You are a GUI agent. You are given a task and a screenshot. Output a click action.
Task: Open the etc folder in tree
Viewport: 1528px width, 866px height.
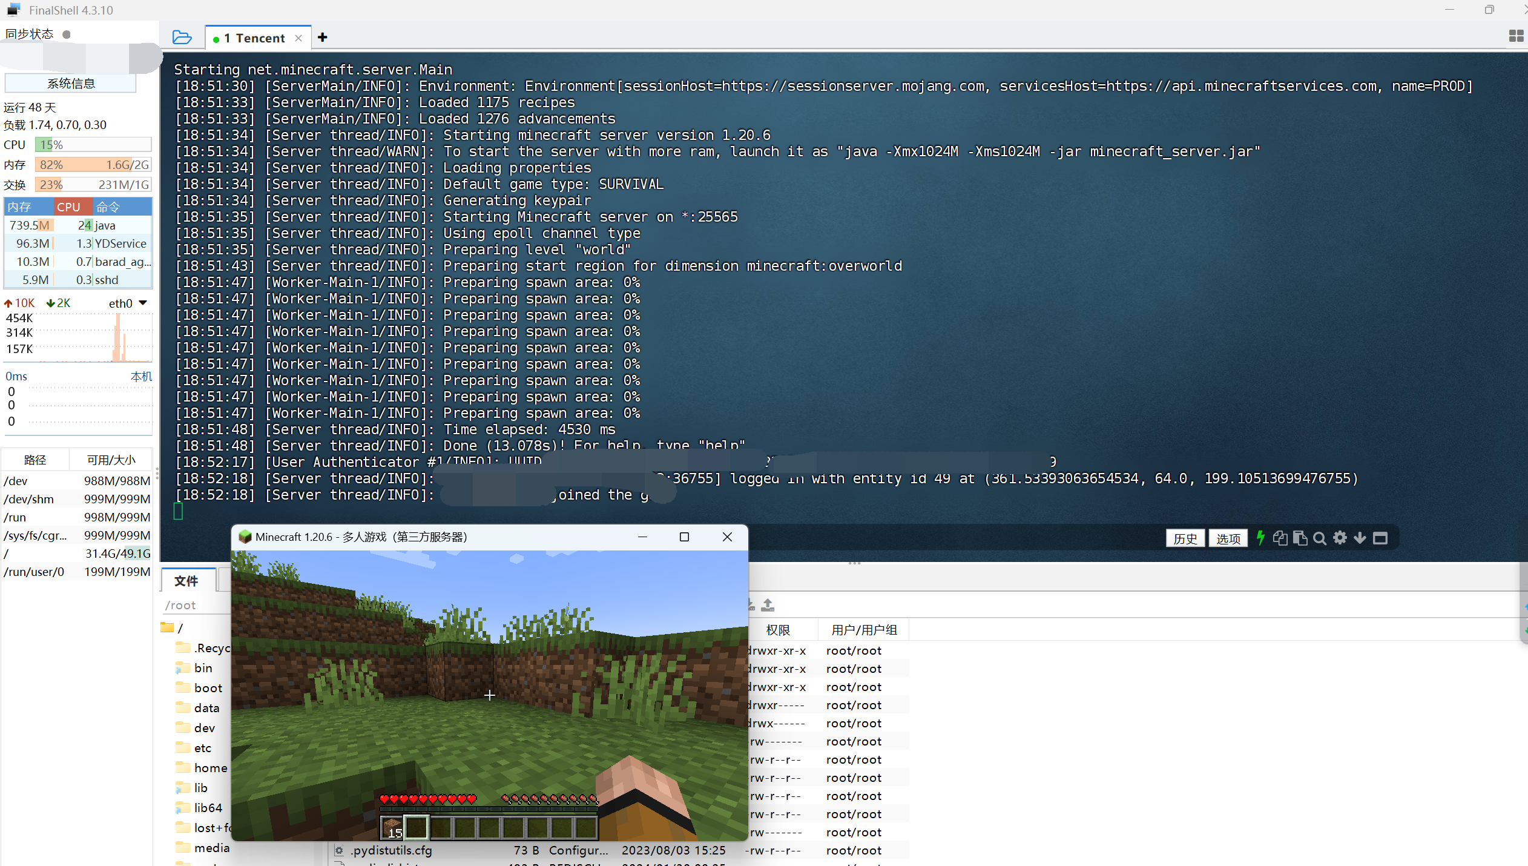[194, 748]
